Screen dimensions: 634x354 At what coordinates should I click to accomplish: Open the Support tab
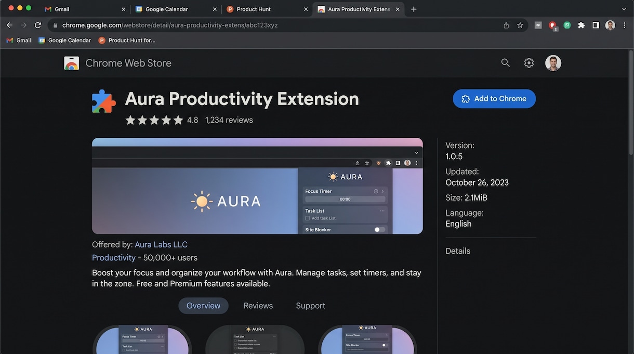tap(311, 306)
